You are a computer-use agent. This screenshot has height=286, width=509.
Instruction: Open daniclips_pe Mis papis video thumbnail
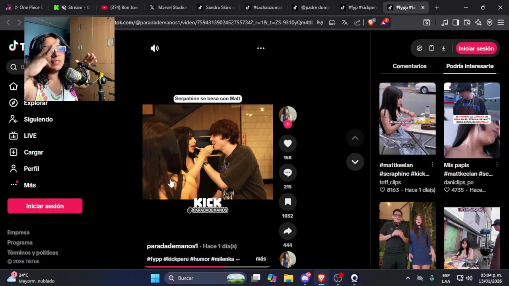coord(472,120)
